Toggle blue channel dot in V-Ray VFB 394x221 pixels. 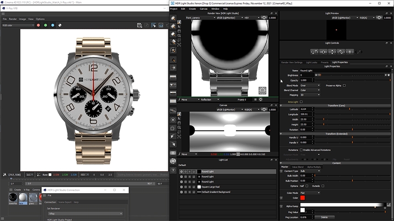(53, 25)
